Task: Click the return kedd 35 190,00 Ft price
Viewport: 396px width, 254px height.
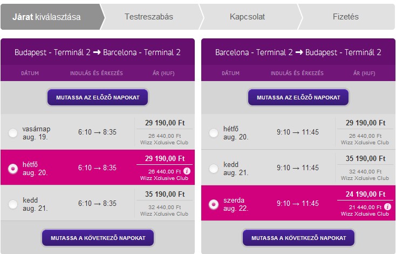Action: point(365,159)
